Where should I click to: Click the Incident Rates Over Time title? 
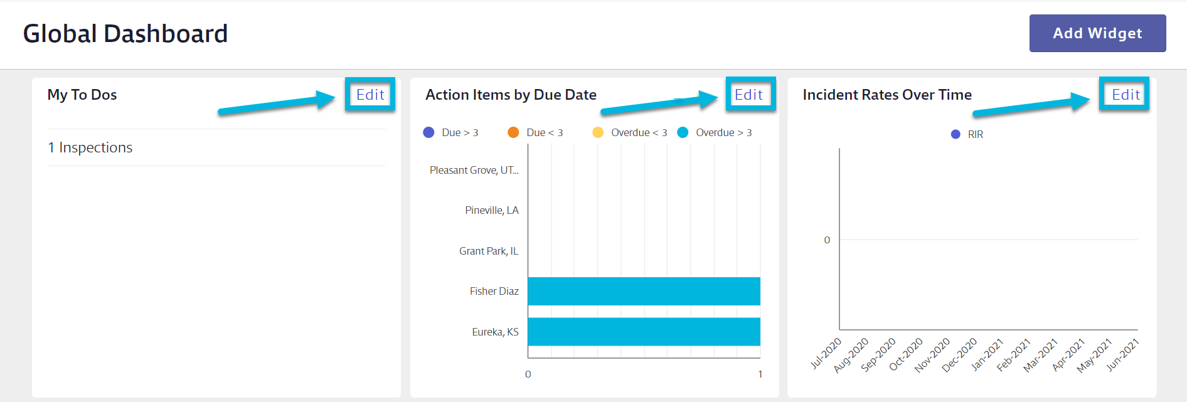(887, 95)
